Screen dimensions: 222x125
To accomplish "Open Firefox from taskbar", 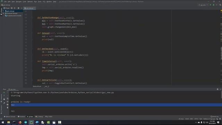I will (x=20, y=122).
